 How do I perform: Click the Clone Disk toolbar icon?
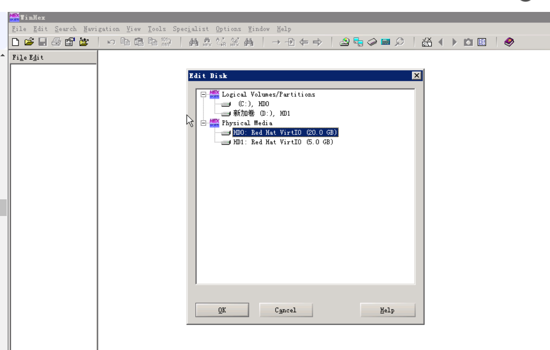point(358,42)
